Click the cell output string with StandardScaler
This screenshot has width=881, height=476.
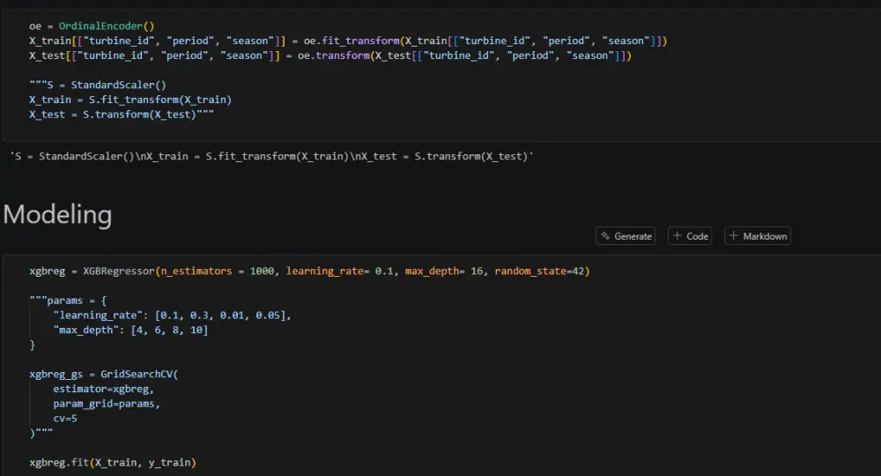(x=272, y=156)
